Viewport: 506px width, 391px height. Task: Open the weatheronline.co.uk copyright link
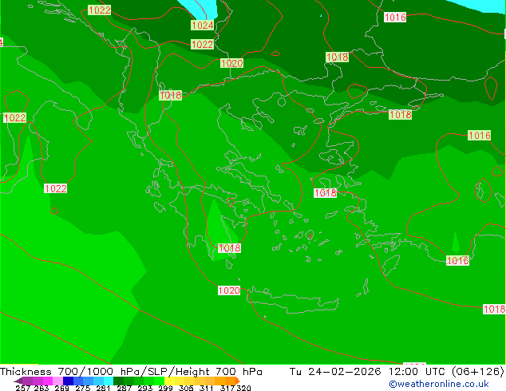pos(439,384)
